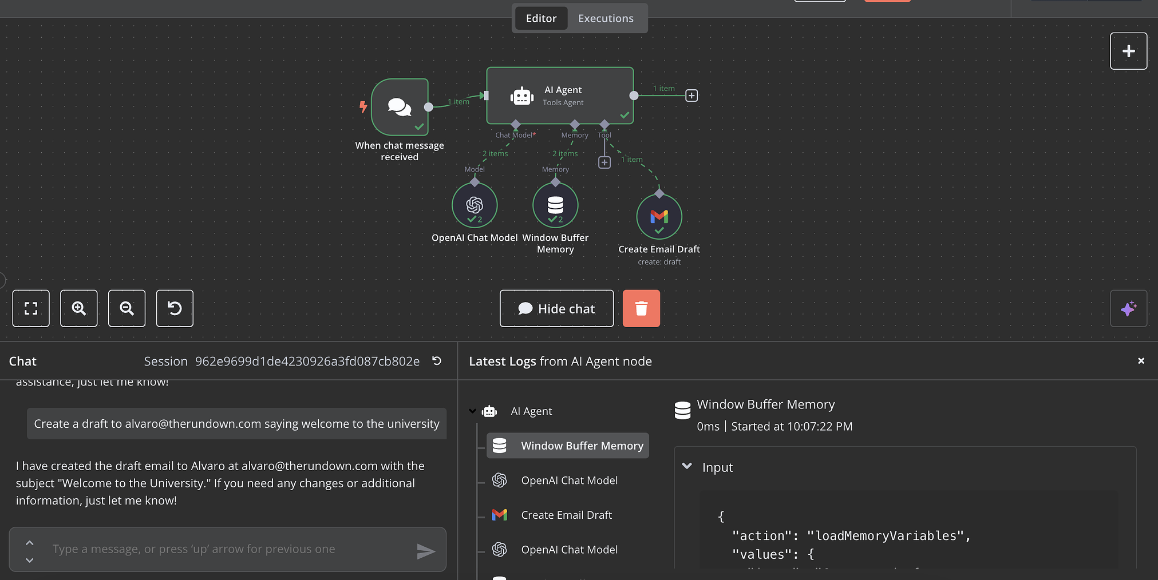Zoom out of the canvas

coord(127,308)
